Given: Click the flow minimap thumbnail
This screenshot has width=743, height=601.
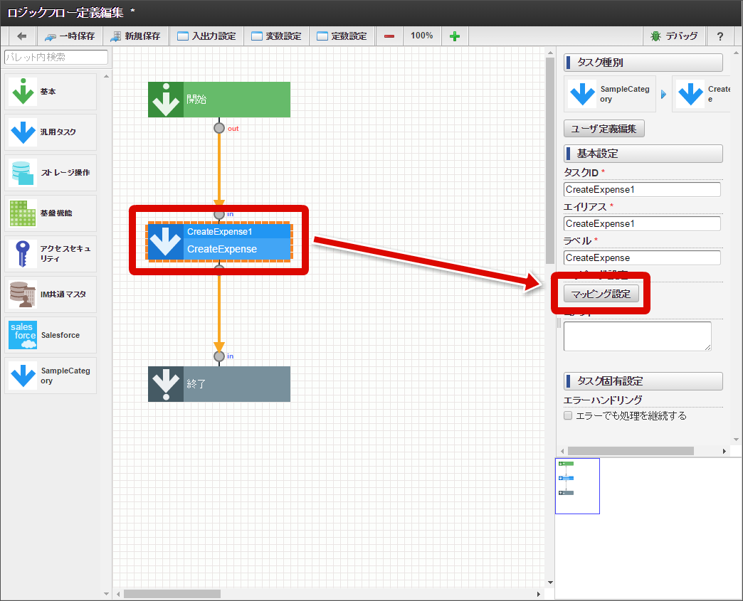Looking at the screenshot, I should pyautogui.click(x=577, y=486).
